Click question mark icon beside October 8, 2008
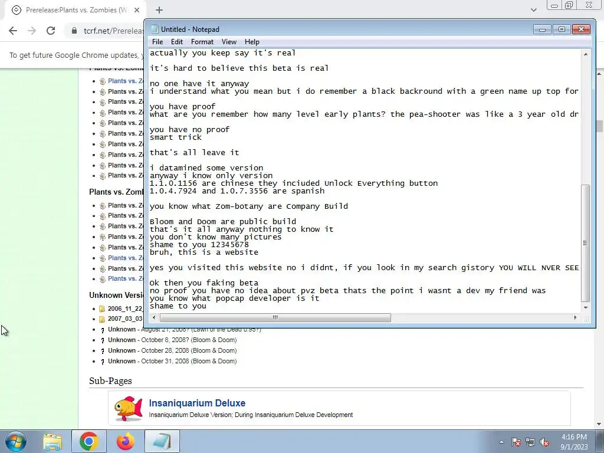The image size is (604, 453). click(x=103, y=340)
